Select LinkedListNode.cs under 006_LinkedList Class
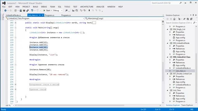Screen dimensions: 198x111 point(183,68)
